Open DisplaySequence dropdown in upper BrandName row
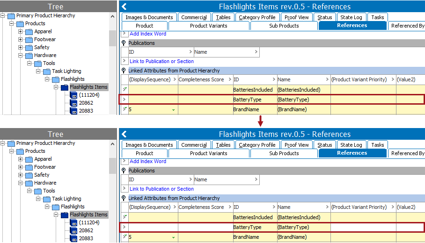 pyautogui.click(x=173, y=110)
